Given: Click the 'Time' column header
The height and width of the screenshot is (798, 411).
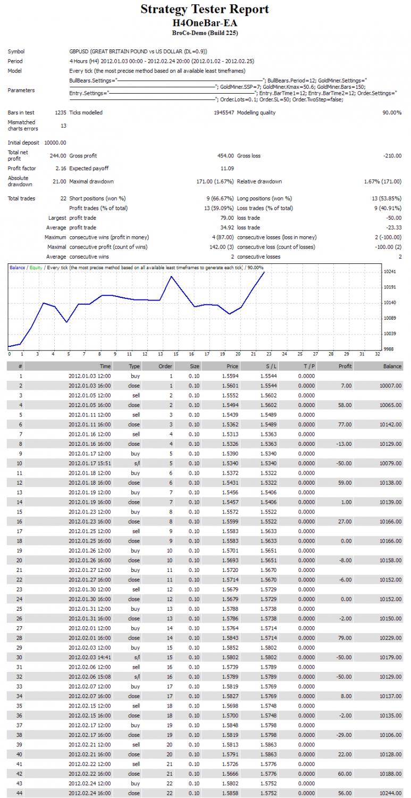Looking at the screenshot, I should [x=105, y=366].
